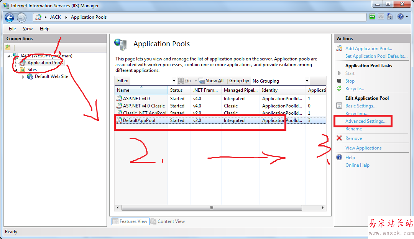Click the Connections pane toolbar connect icon

click(8, 47)
